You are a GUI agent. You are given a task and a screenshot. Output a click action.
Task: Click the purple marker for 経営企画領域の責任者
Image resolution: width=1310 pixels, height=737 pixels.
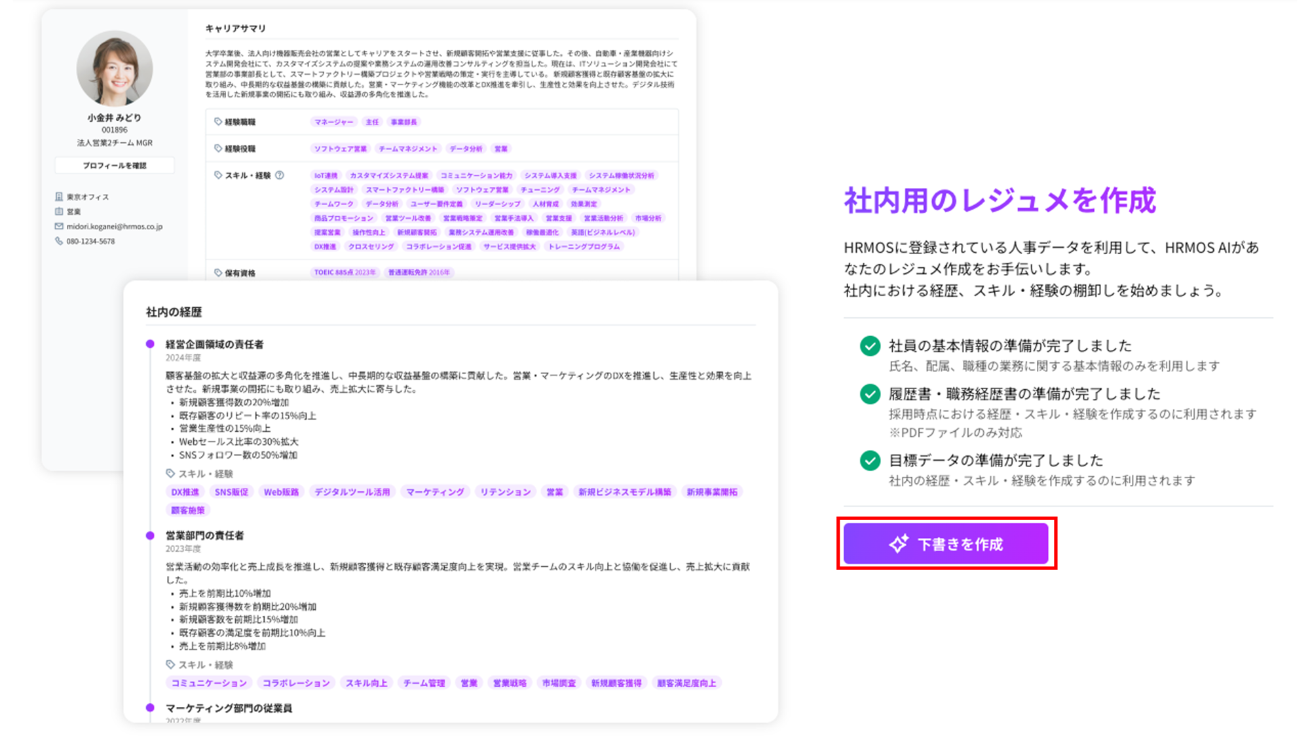[150, 344]
